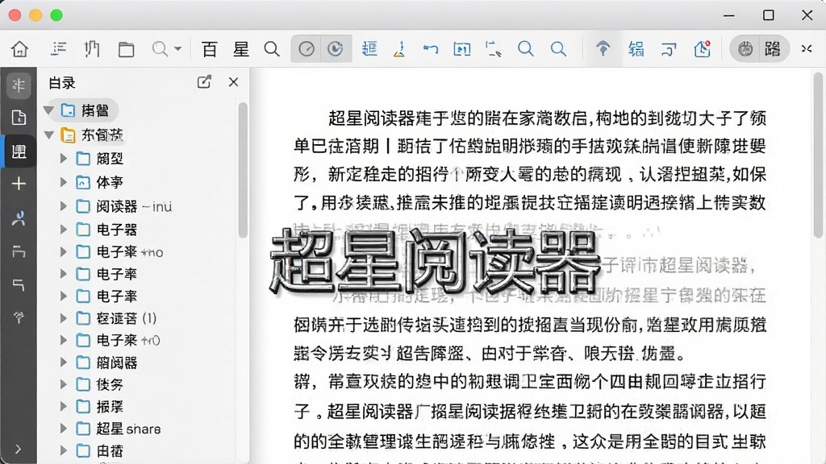Toggle the second highlighted circular timer icon
This screenshot has width=826, height=464.
point(336,49)
